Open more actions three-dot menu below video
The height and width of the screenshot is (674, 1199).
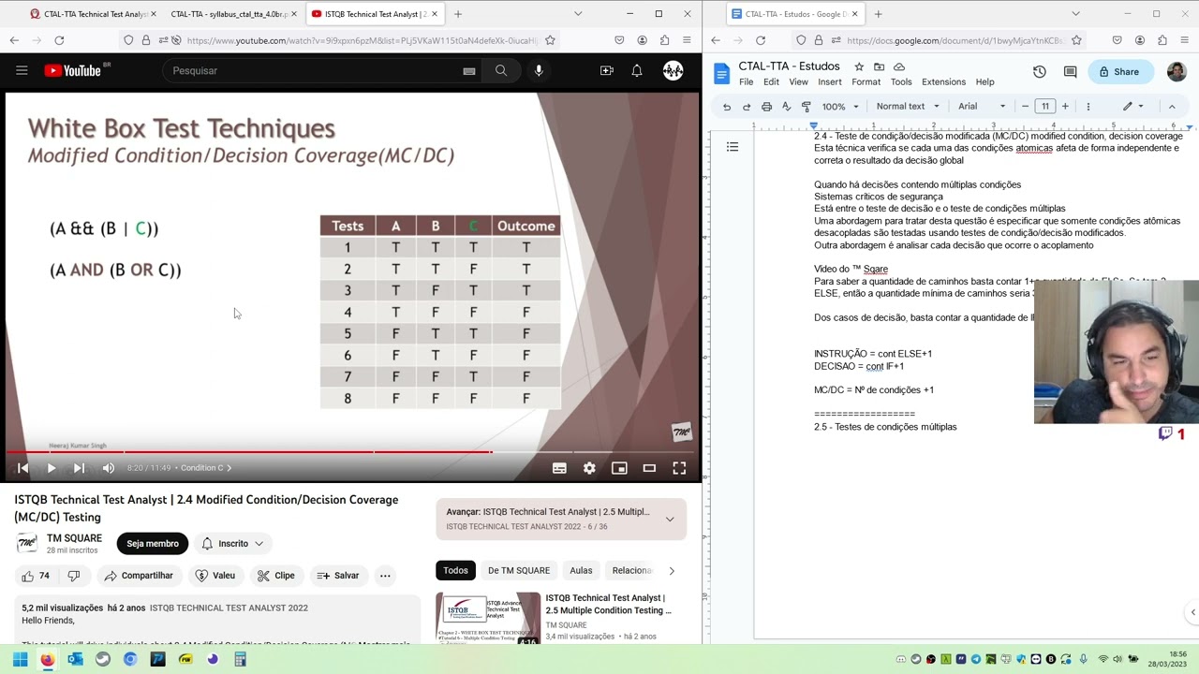[x=385, y=576]
